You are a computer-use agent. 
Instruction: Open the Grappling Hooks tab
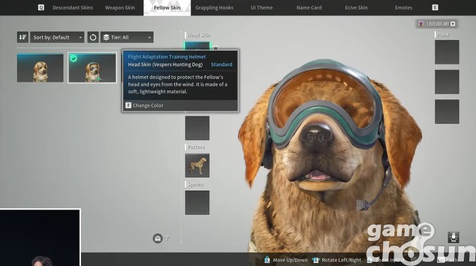click(214, 7)
